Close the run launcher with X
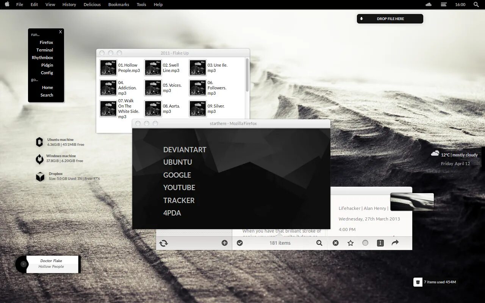This screenshot has height=303, width=485. 60,32
